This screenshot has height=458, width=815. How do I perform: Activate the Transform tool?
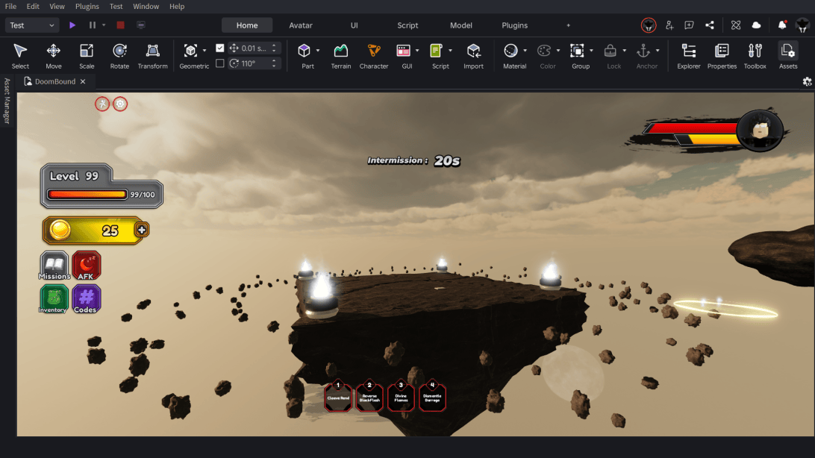152,55
